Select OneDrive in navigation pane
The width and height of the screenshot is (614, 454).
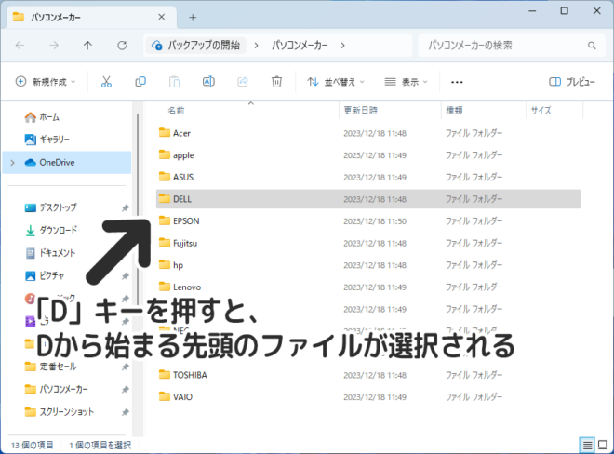[67, 162]
